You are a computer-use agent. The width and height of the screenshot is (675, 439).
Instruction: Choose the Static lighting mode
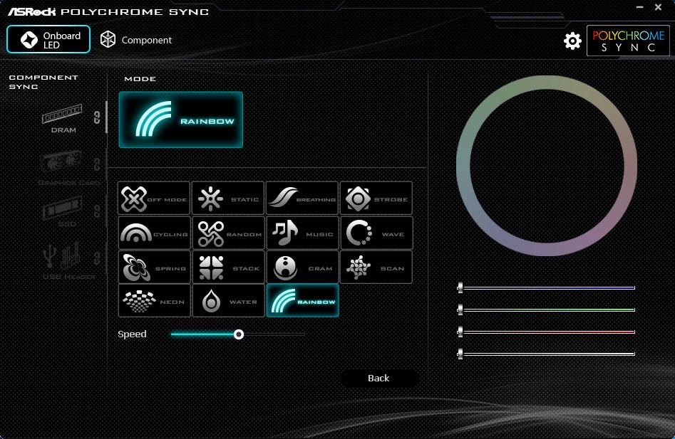tap(227, 198)
